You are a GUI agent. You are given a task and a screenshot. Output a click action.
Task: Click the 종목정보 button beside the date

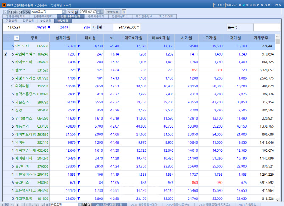click(x=113, y=11)
